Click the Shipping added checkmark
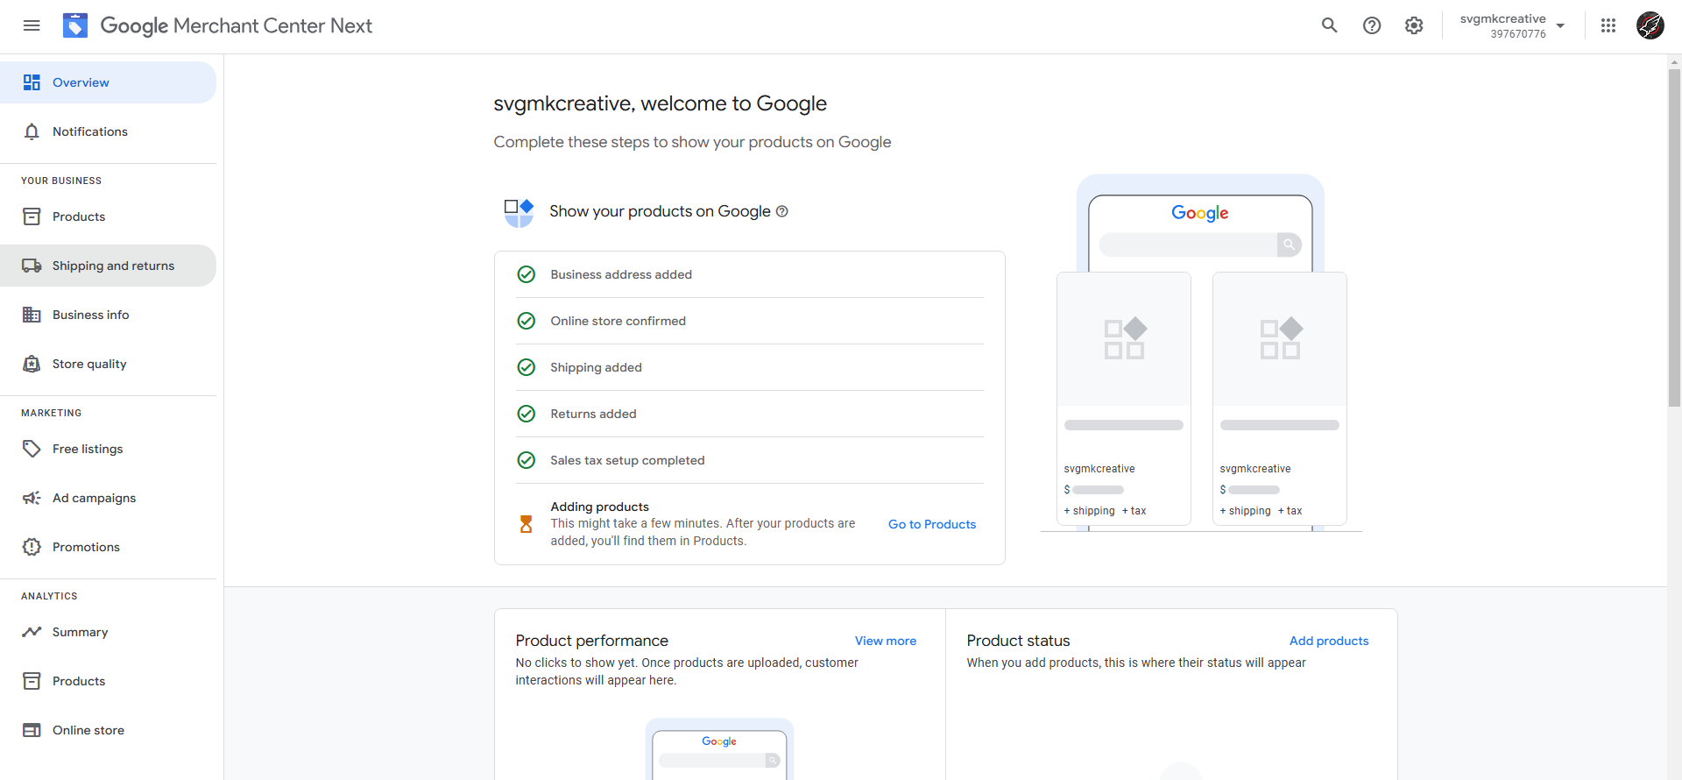Viewport: 1682px width, 780px height. [x=526, y=367]
